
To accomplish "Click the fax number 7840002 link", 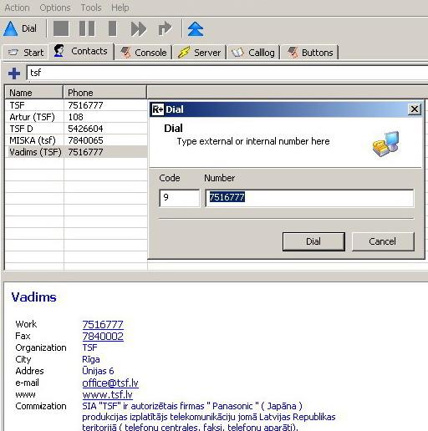I will (x=103, y=336).
